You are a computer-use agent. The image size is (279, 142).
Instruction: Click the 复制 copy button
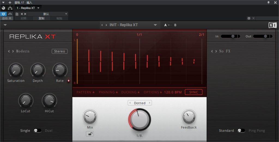(x=41, y=18)
